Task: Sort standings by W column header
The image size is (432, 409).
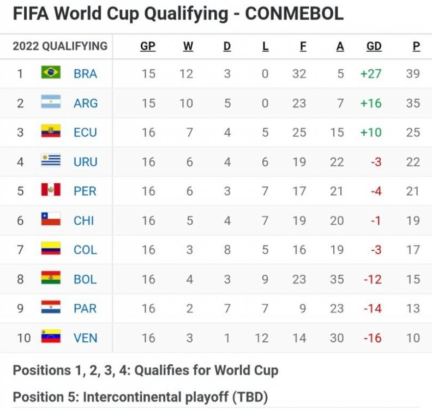Action: point(188,46)
